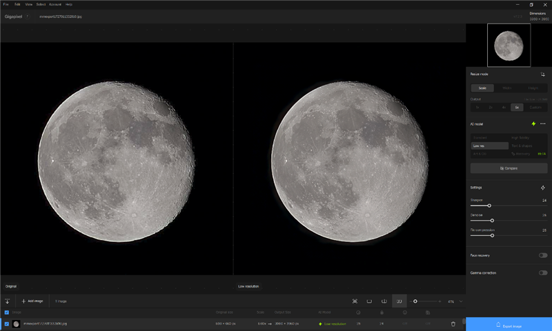Click the gamma column header icon
This screenshot has height=331, width=552.
428,312
